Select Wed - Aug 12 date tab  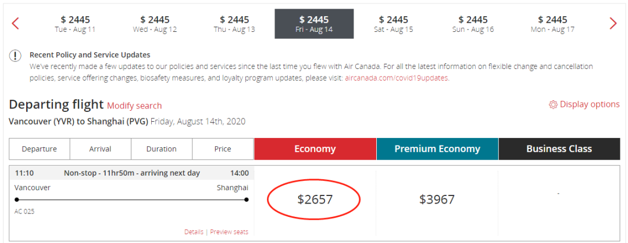tap(155, 24)
